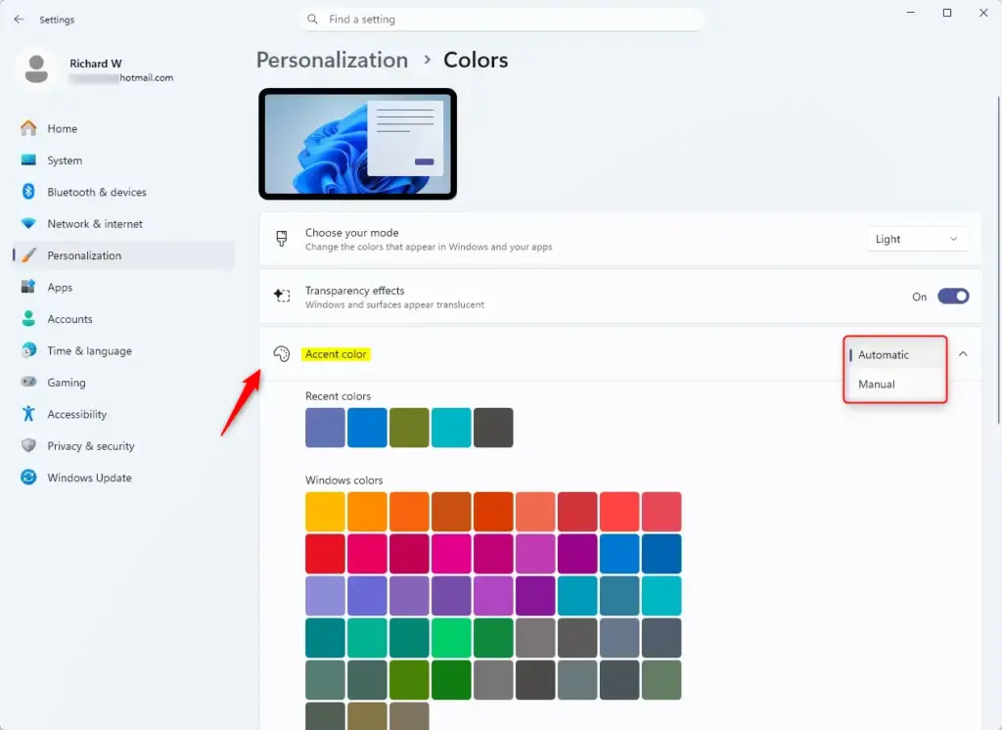The width and height of the screenshot is (1002, 730).
Task: Click the System monitor icon
Action: point(28,160)
